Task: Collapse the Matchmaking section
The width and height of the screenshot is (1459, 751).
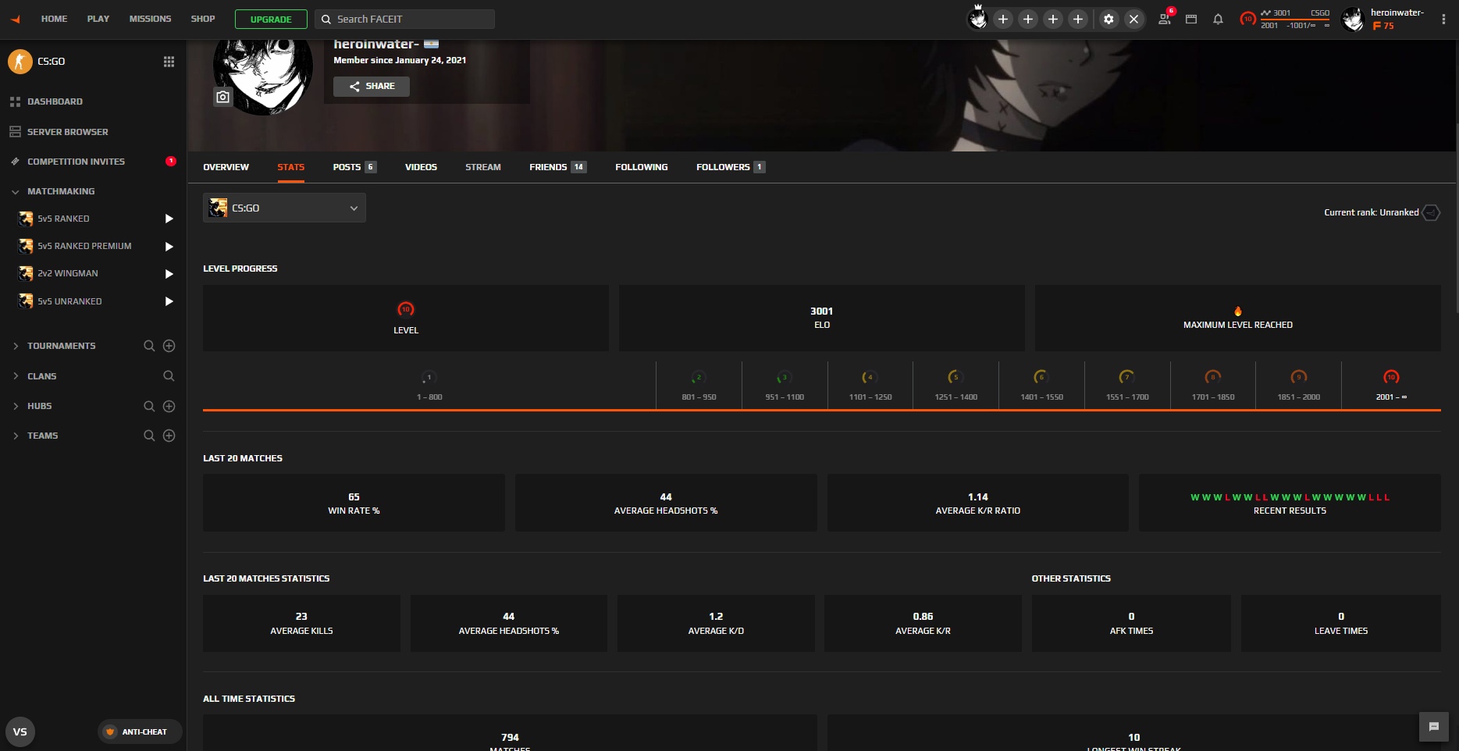Action: point(16,191)
